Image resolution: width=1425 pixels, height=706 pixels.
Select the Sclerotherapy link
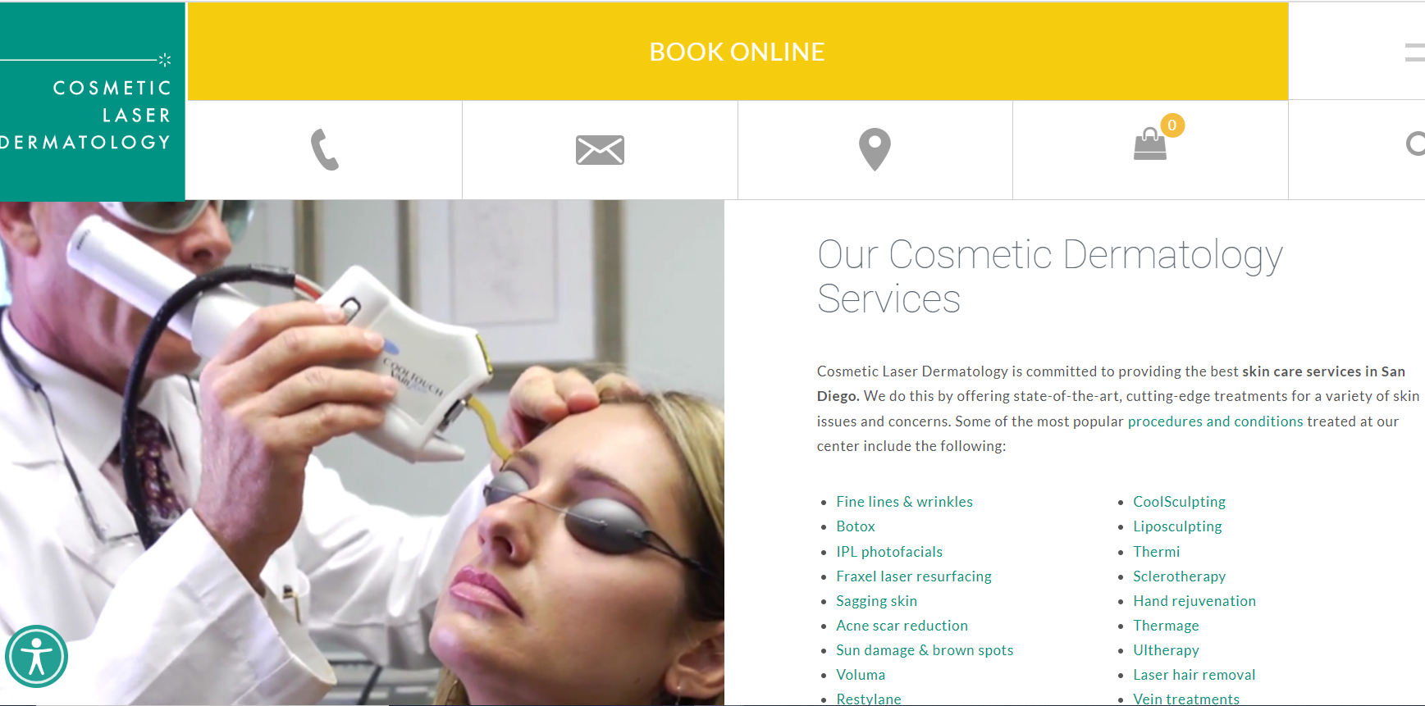[1179, 576]
